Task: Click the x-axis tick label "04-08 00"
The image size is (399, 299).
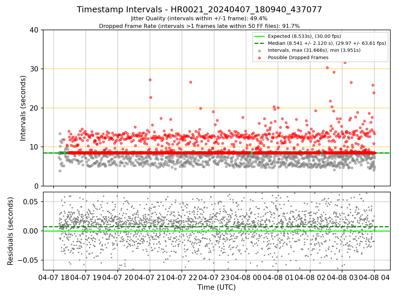Action: (x=246, y=277)
